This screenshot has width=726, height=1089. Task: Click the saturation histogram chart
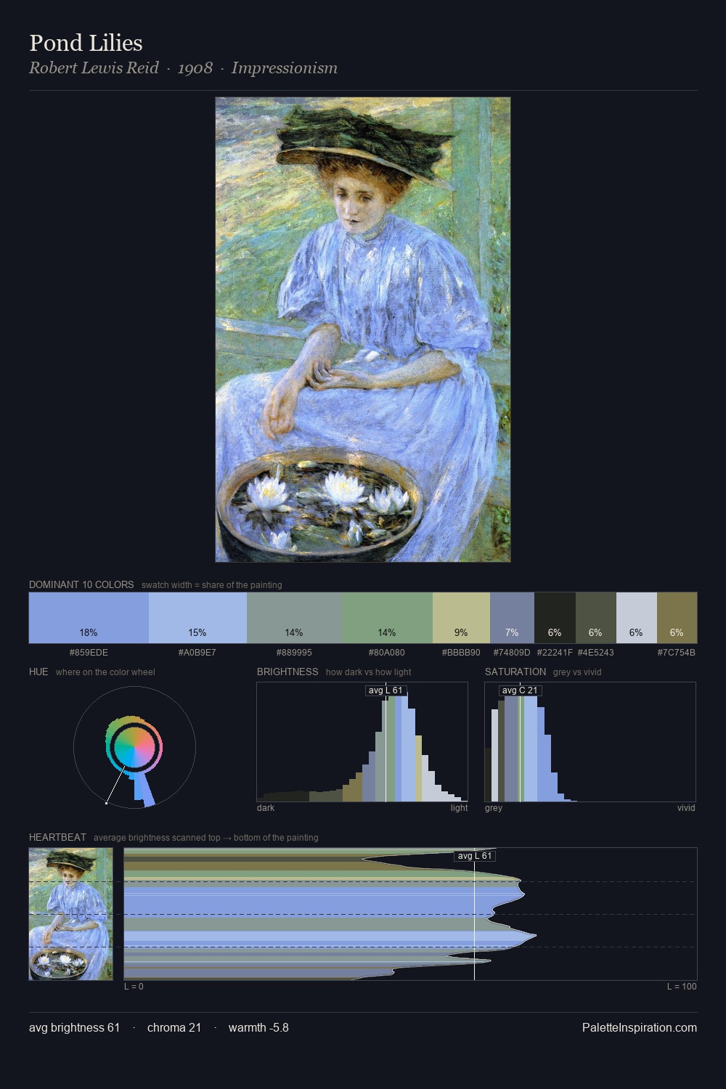590,742
